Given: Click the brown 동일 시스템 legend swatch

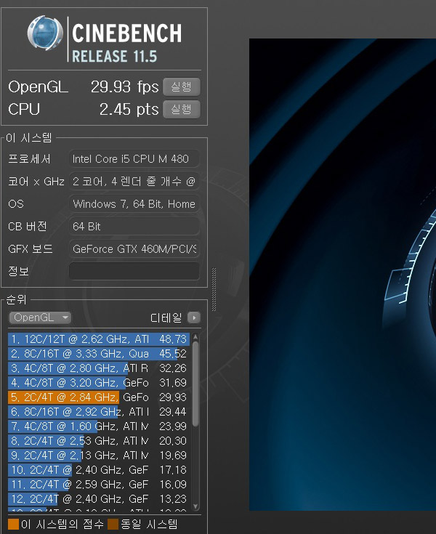Looking at the screenshot, I should [x=113, y=524].
